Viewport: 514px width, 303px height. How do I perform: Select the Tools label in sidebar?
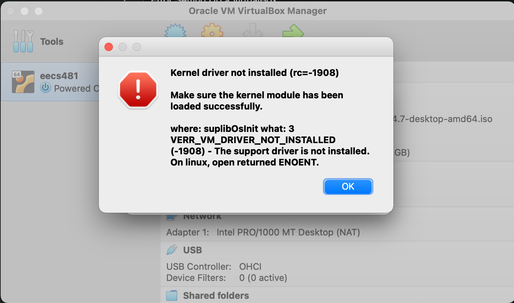coord(52,42)
